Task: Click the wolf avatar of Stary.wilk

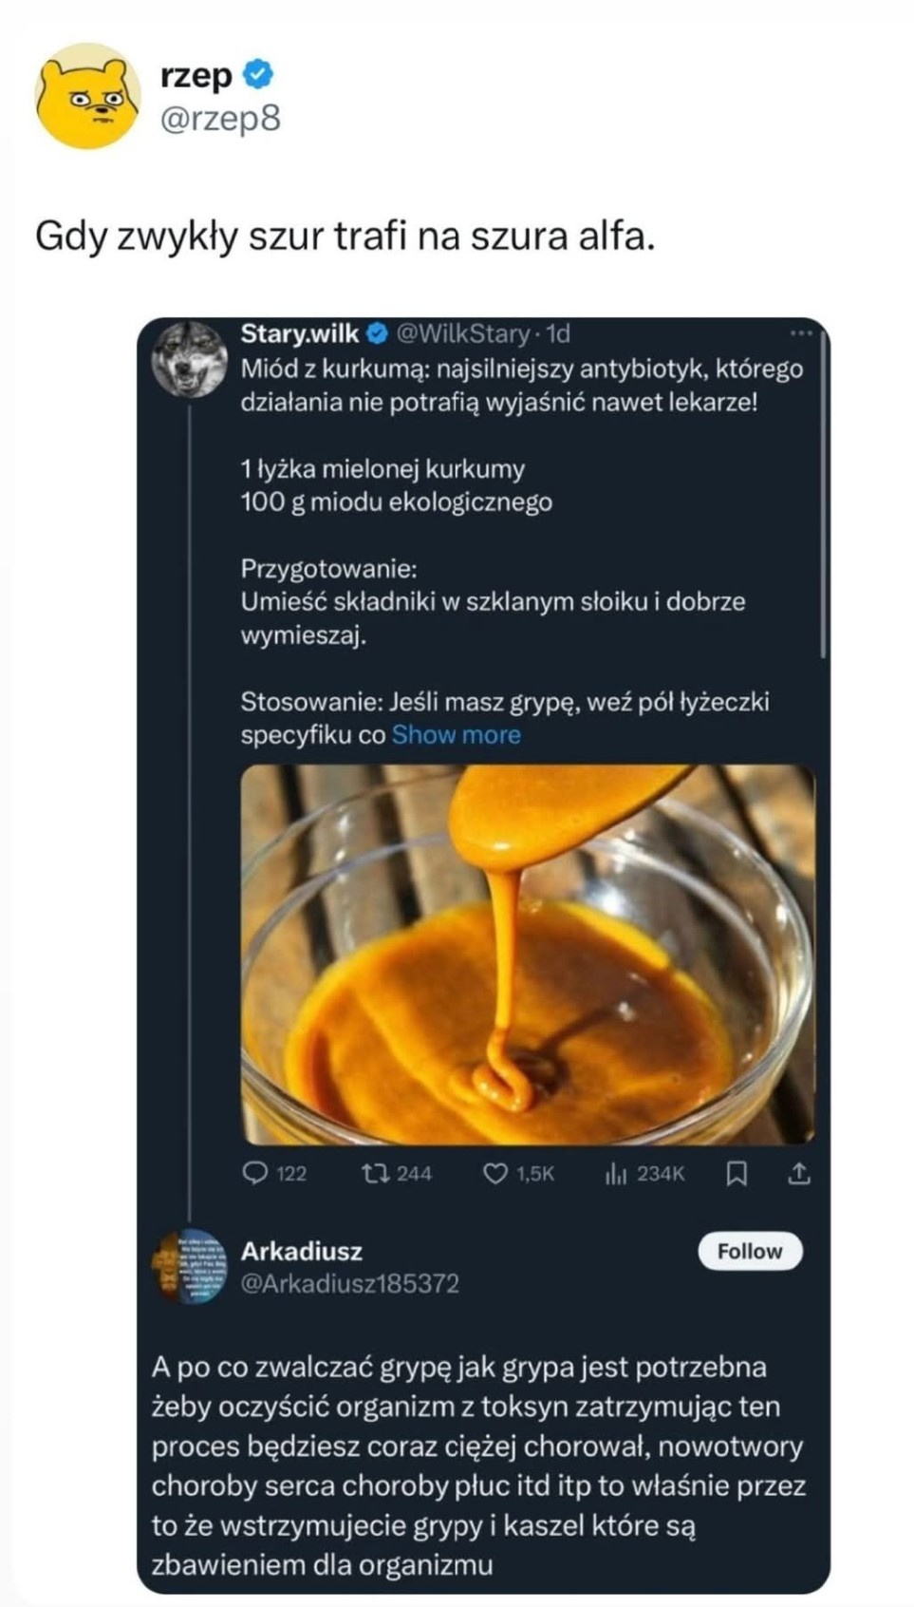Action: pos(190,359)
